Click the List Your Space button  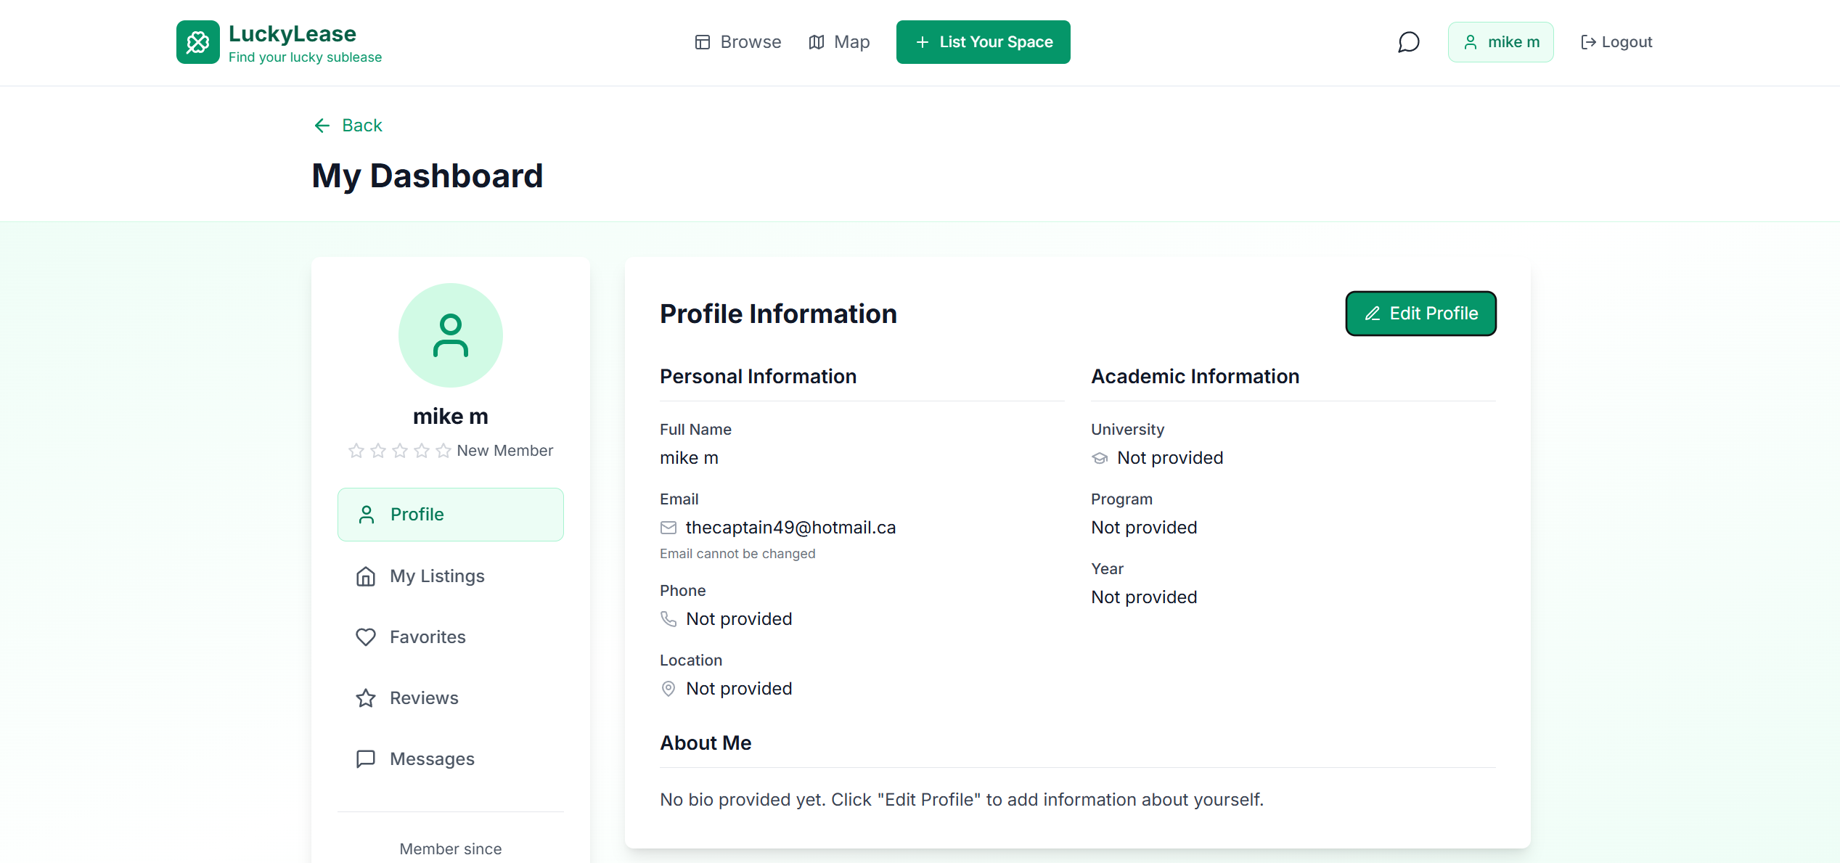coord(983,42)
